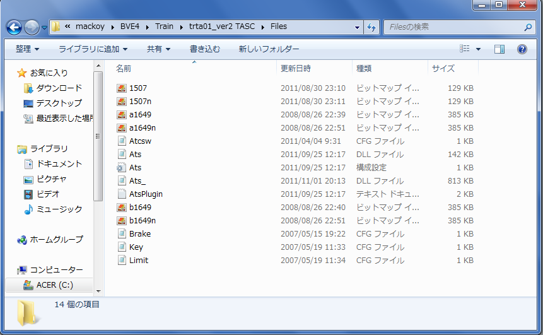Image resolution: width=543 pixels, height=335 pixels.
Task: Select the Brake CFG file icon
Action: click(122, 234)
